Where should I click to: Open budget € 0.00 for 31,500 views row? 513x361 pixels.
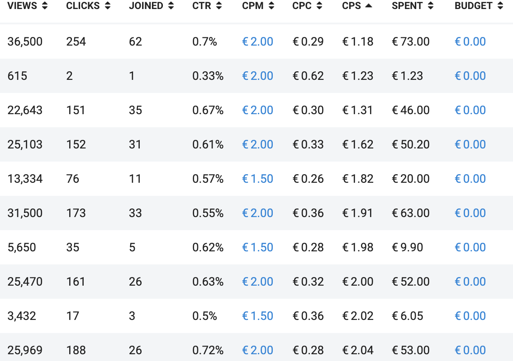point(470,213)
